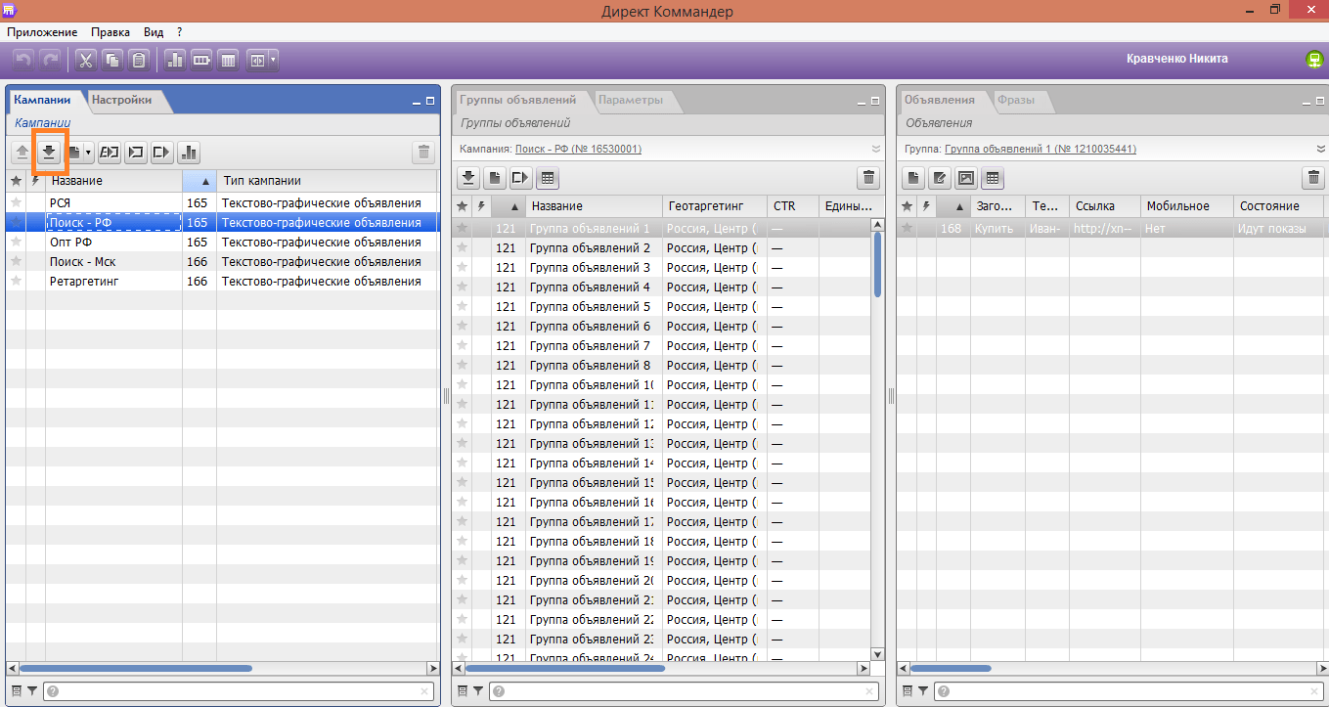Image resolution: width=1329 pixels, height=707 pixels.
Task: Click left-notched rectangle icon in Campaigns toolbar
Action: click(x=136, y=152)
